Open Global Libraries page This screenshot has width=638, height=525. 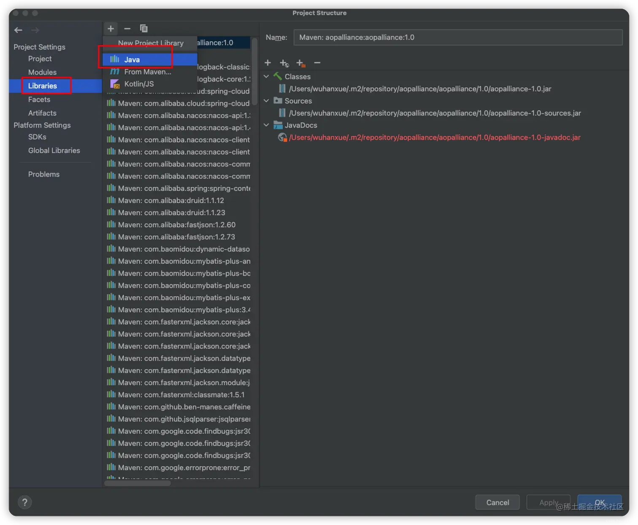[54, 151]
